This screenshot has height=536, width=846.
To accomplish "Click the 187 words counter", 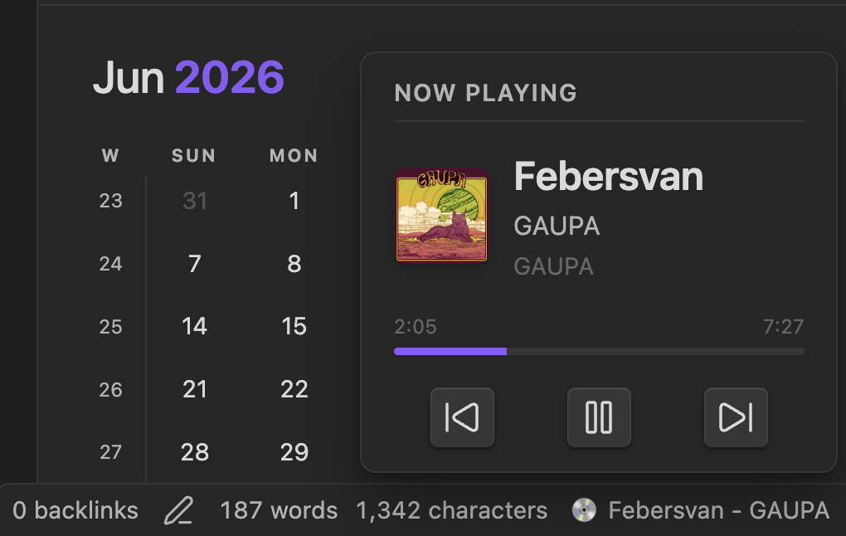I will pos(279,510).
